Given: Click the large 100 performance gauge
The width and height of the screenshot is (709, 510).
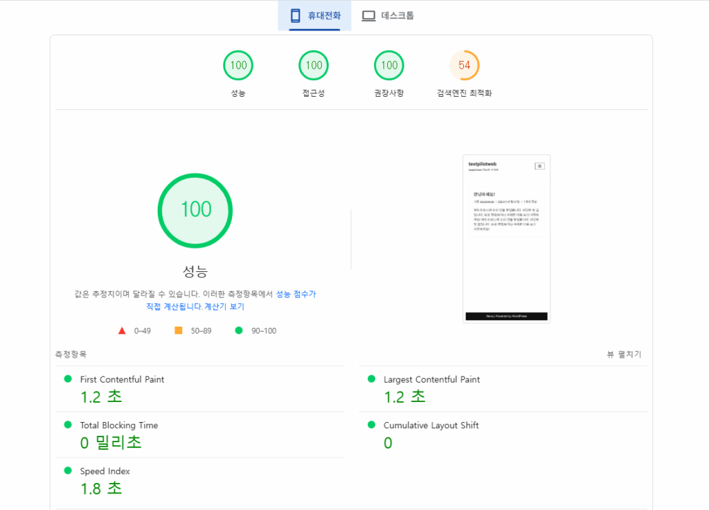Looking at the screenshot, I should point(195,209).
